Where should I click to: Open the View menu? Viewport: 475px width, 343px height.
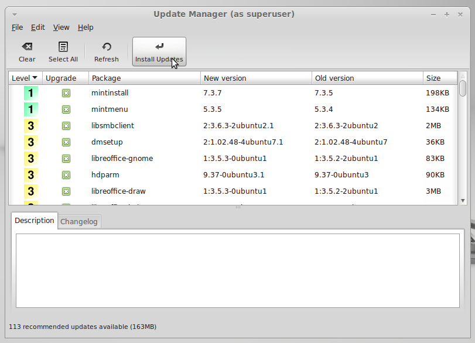tap(61, 27)
